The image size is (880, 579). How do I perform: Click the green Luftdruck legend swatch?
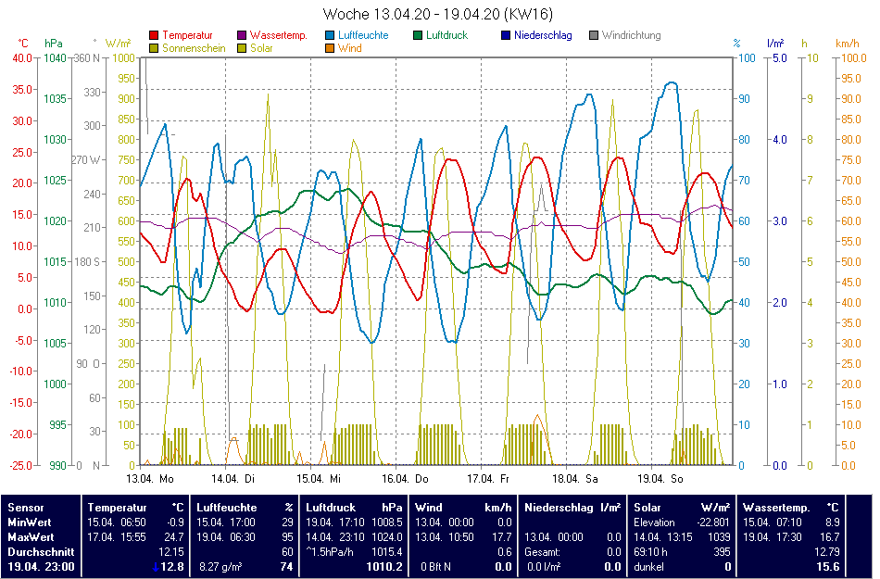pos(419,35)
